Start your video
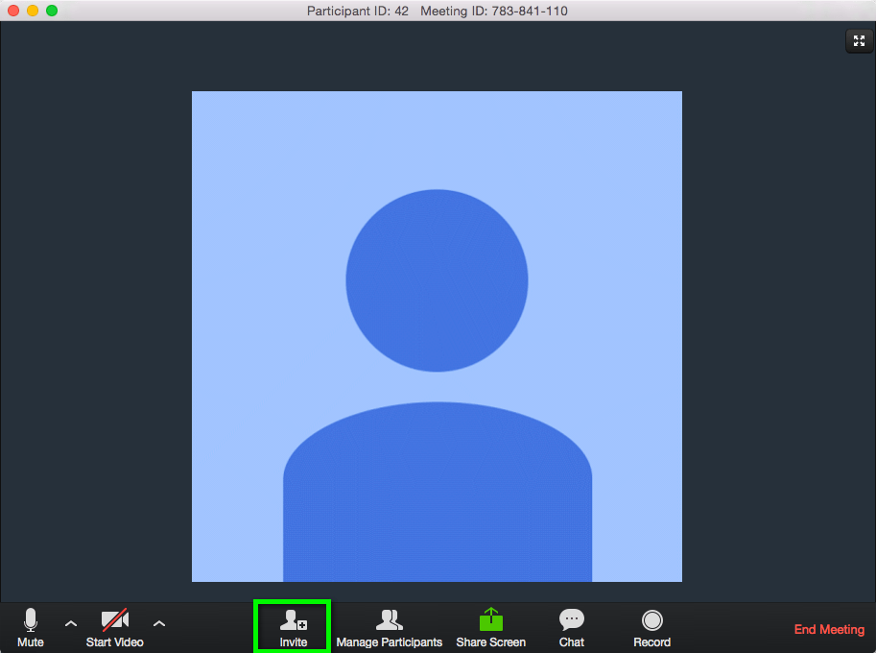The width and height of the screenshot is (876, 653). click(x=114, y=626)
